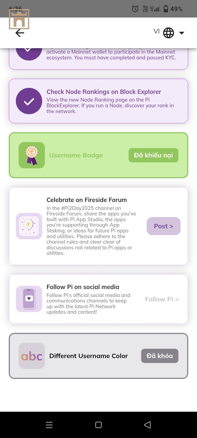This screenshot has height=438, width=197.
Task: Toggle the Check Node Rankings checkmark circle
Action: 29,101
